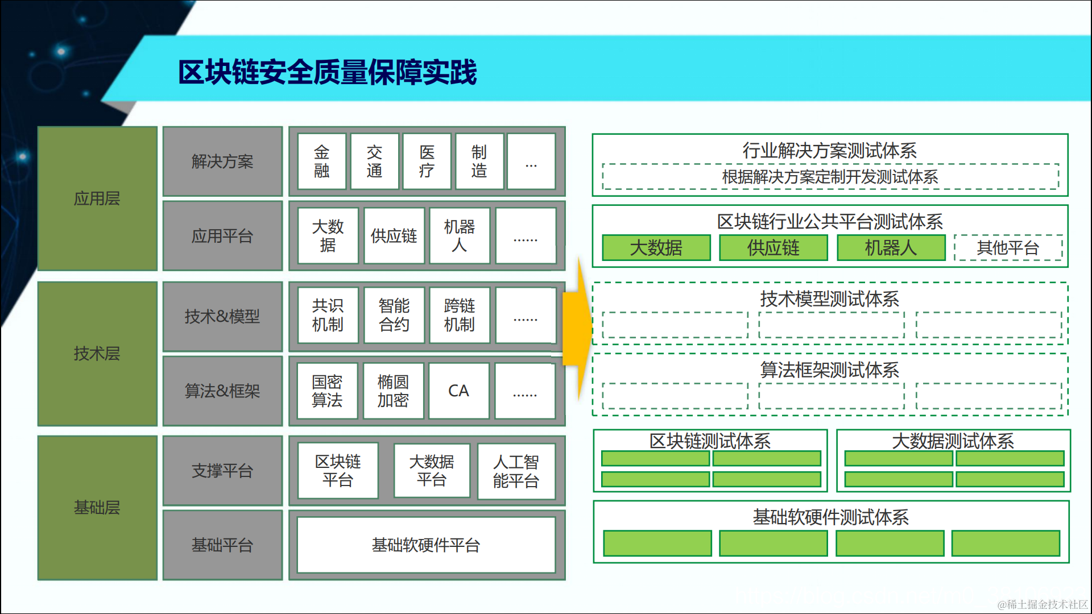Click the green 大数据 test block
This screenshot has height=614, width=1092.
656,248
